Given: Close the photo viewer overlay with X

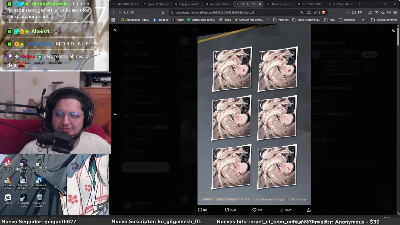Looking at the screenshot, I should (115, 30).
